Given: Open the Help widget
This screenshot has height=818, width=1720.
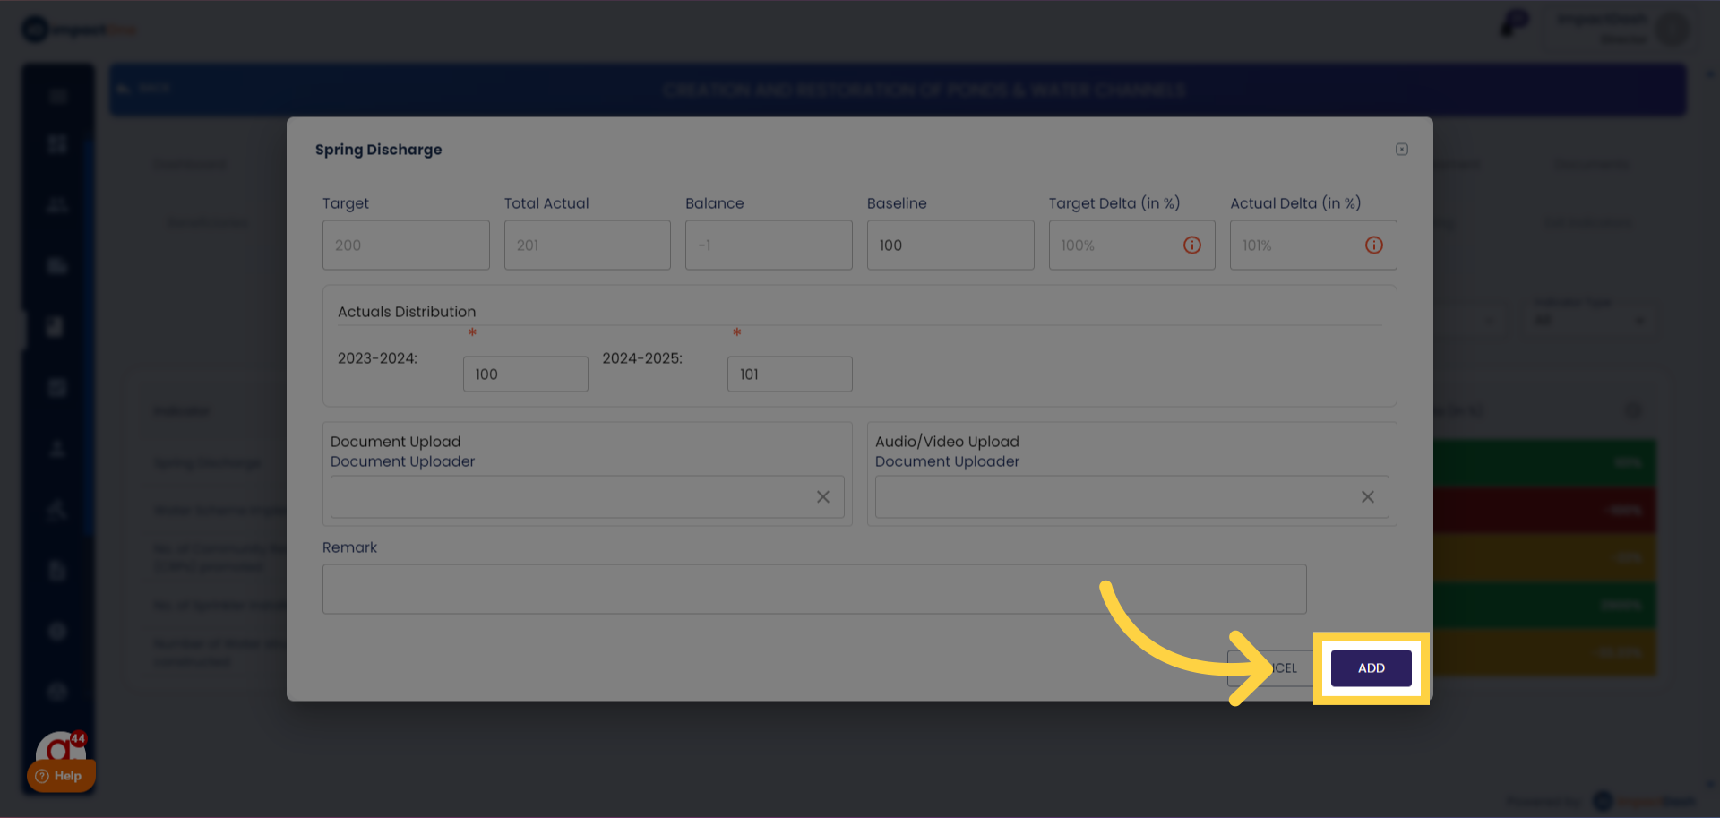Looking at the screenshot, I should coord(61,776).
